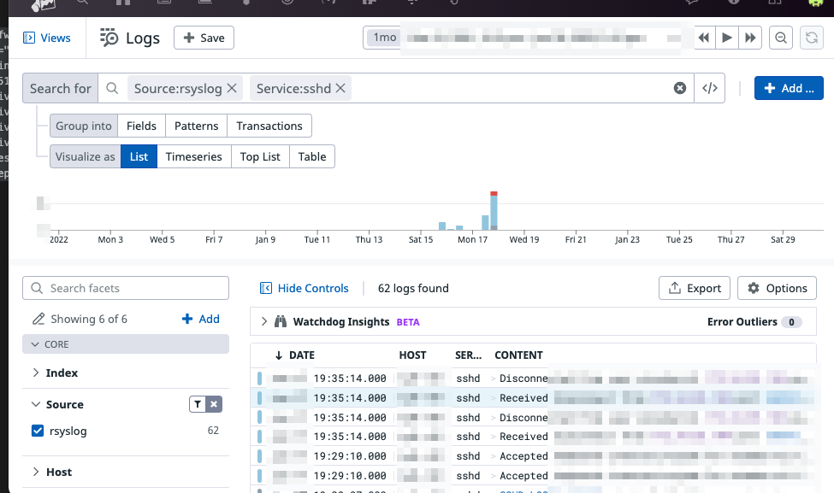Expand Watchdog Insights section

click(x=263, y=321)
